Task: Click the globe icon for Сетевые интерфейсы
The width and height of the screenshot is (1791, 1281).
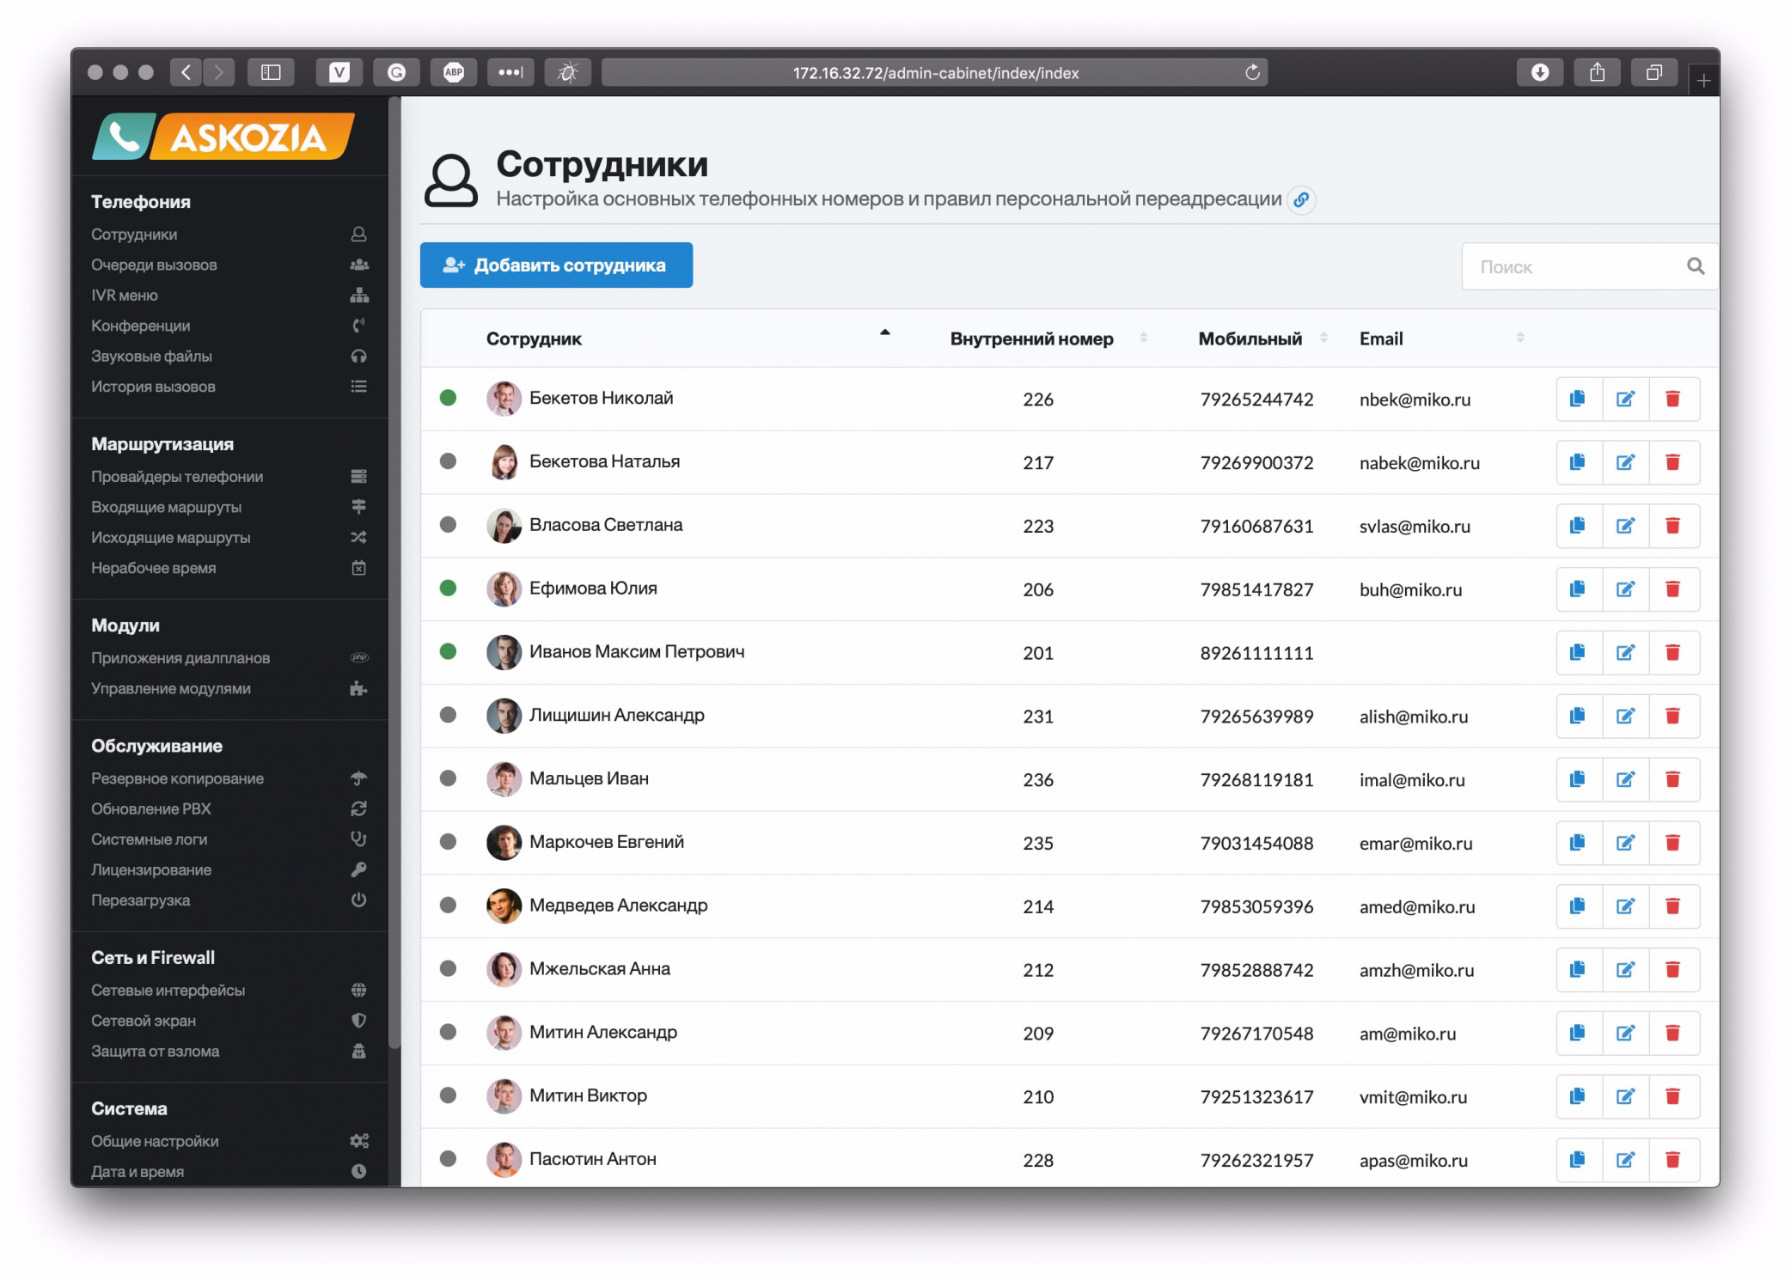Action: (359, 990)
